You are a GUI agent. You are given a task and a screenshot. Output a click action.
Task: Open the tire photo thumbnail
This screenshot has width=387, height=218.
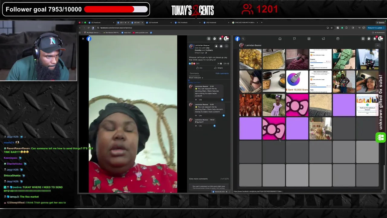(x=320, y=105)
